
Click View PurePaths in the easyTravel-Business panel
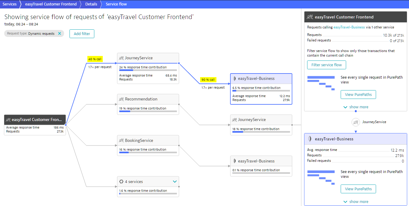coord(358,189)
